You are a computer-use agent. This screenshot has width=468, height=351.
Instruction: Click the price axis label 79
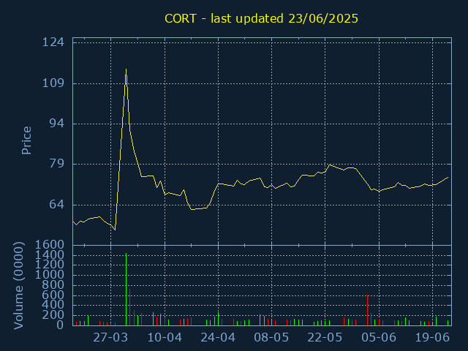pos(57,164)
